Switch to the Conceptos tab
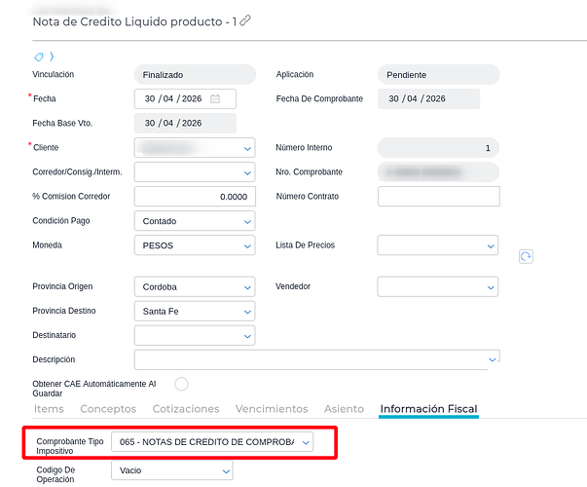The image size is (587, 487). (x=108, y=409)
